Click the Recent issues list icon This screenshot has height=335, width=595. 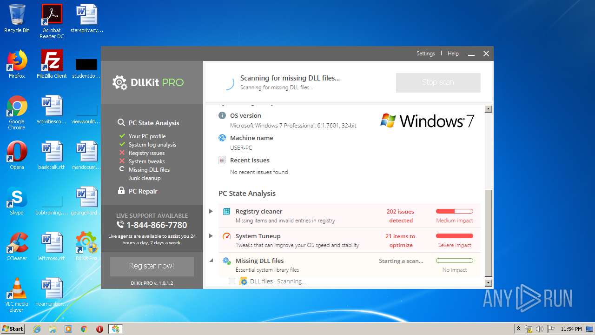pyautogui.click(x=222, y=160)
